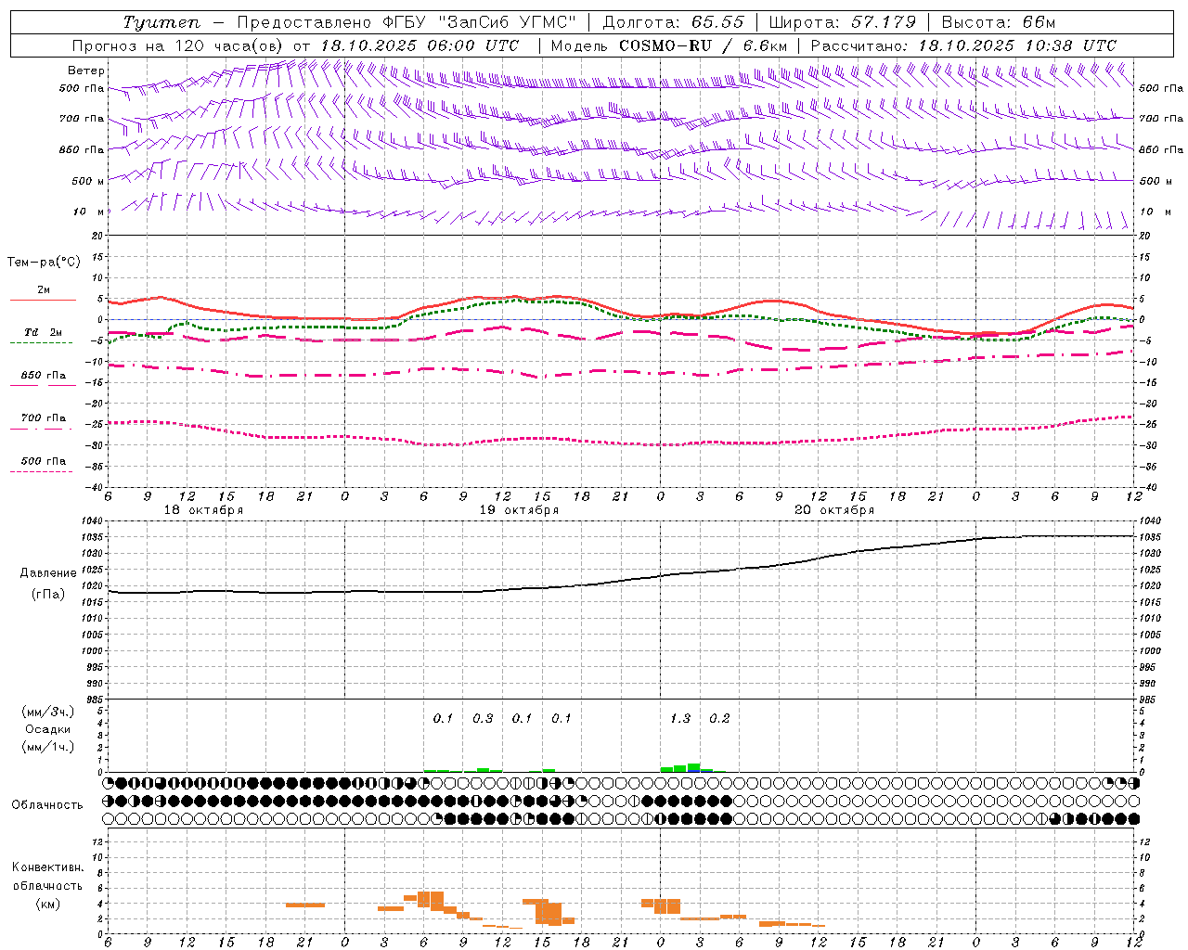Click the Ветер section label

85,71
